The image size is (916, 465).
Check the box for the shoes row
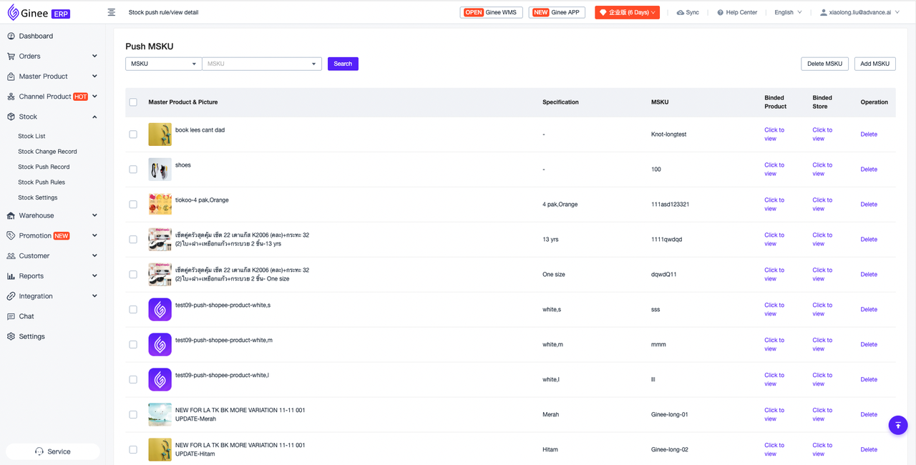[x=133, y=170]
